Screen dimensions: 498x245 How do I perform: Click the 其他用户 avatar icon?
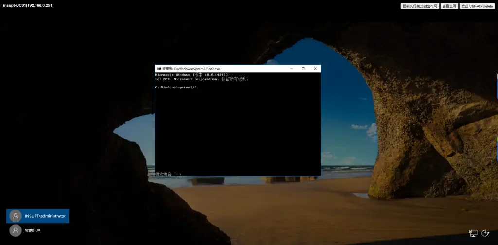16,230
